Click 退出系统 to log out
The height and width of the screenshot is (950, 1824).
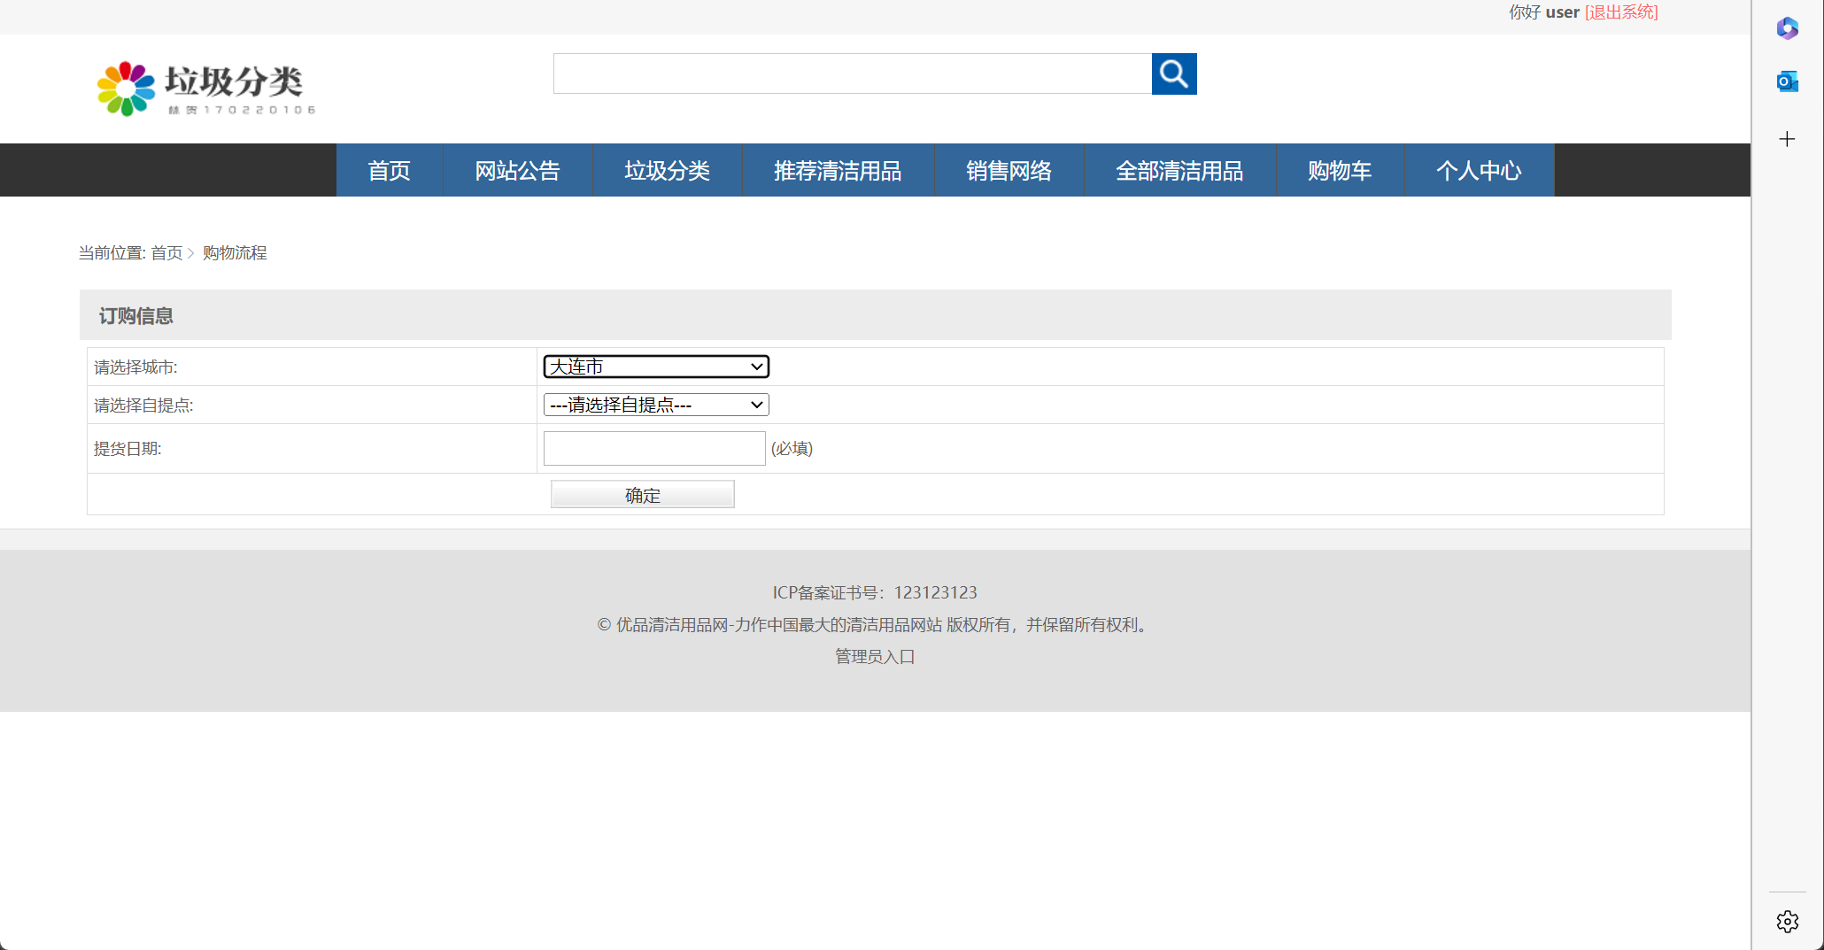click(x=1621, y=12)
